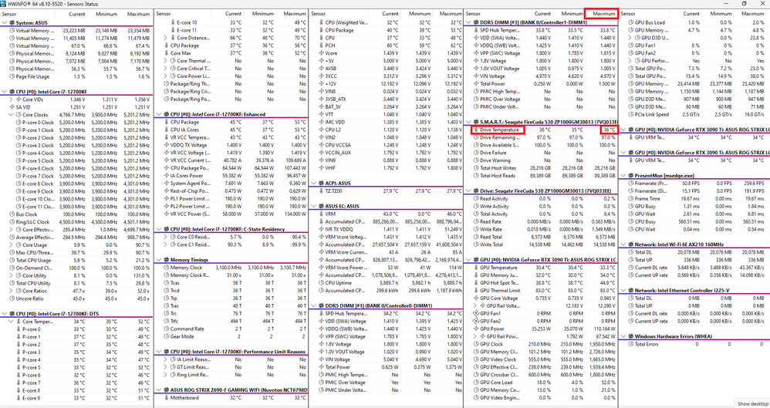Click the icon beside Total Host Writes

(x=475, y=168)
